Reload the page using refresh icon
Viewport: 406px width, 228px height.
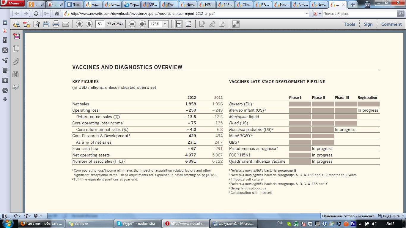(x=36, y=14)
